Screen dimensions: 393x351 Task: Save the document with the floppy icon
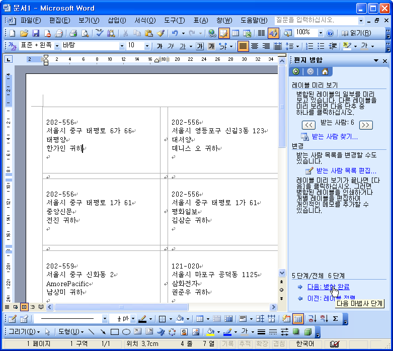36,33
